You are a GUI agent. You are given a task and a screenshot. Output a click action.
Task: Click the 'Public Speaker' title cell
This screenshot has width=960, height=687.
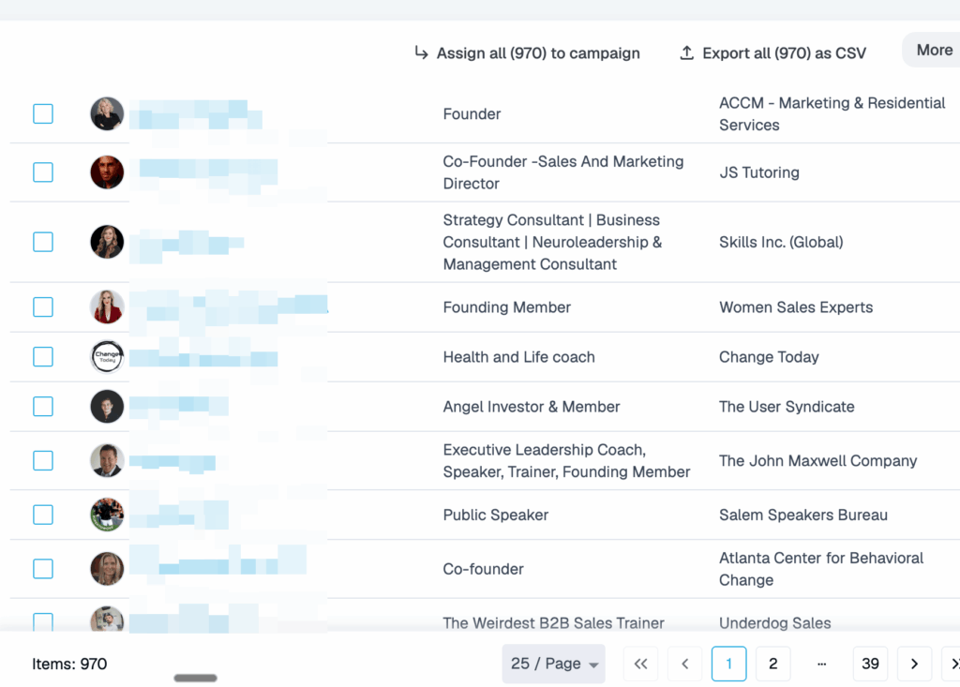point(495,515)
